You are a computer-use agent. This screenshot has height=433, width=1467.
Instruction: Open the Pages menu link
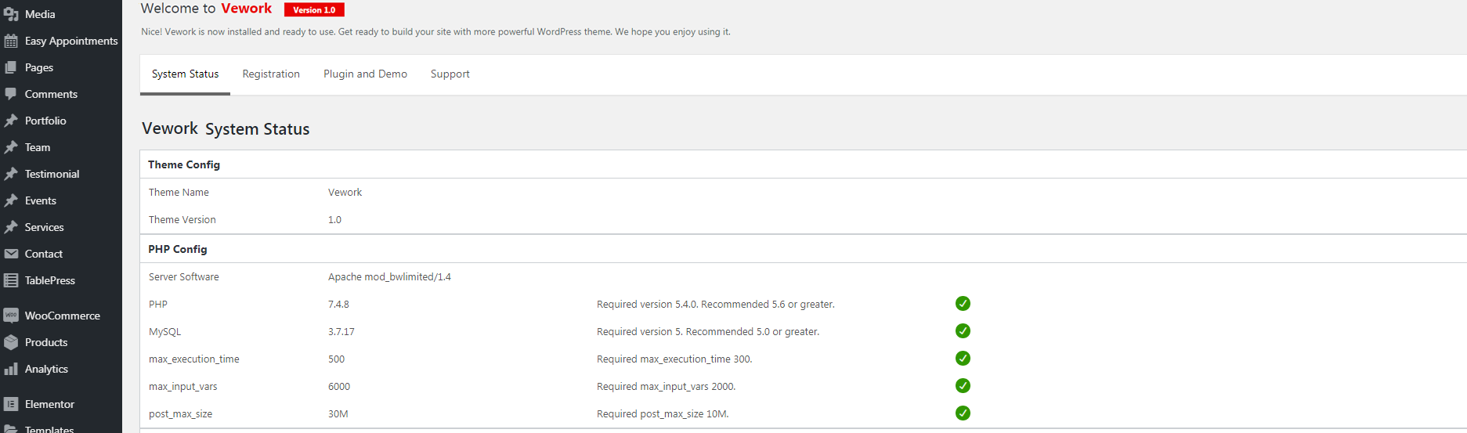coord(39,67)
